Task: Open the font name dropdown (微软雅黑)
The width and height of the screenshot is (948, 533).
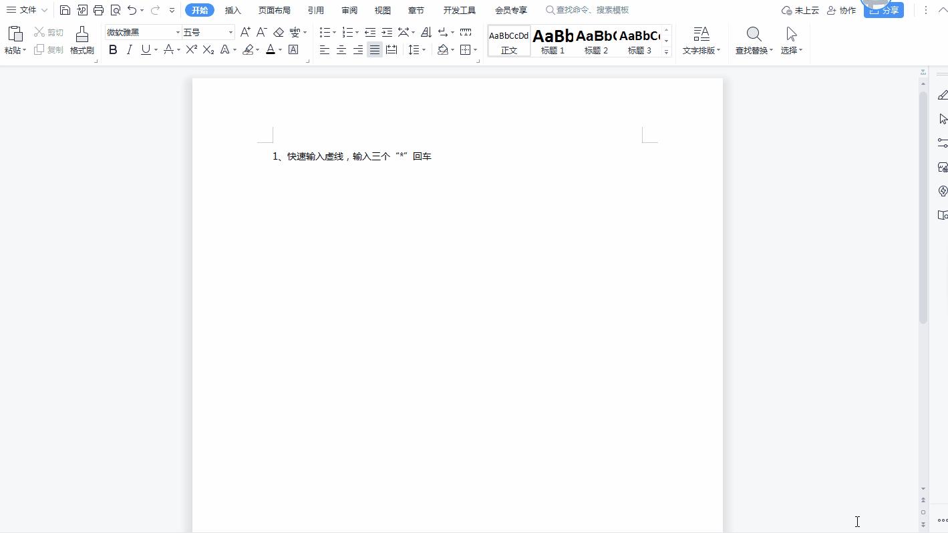Action: pyautogui.click(x=178, y=32)
